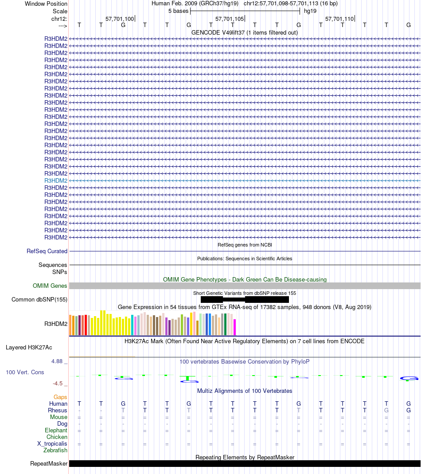
Task: Click the Gaps row label
Action: coord(60,397)
